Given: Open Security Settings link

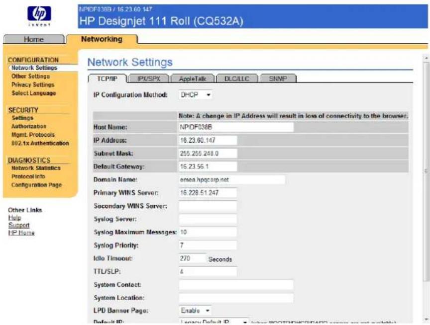Looking at the screenshot, I should 22,118.
